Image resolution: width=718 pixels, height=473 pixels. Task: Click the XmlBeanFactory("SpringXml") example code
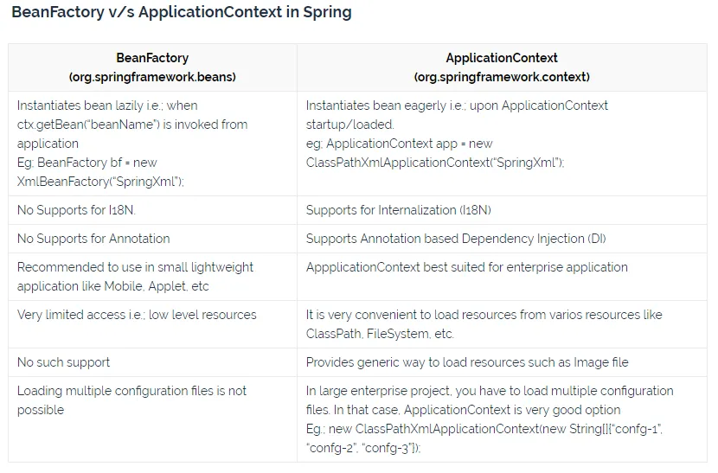click(100, 182)
